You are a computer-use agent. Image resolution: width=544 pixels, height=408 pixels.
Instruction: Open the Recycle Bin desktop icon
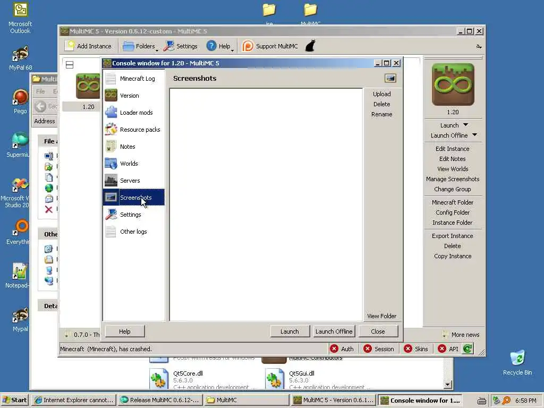517,362
